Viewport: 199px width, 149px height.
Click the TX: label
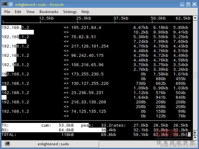coord(5,125)
